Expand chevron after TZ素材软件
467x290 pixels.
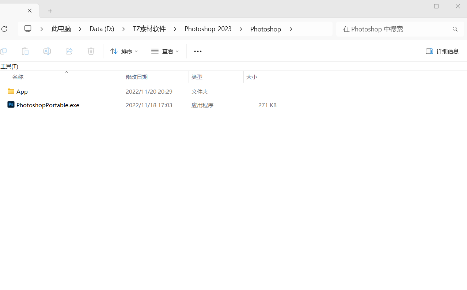[x=175, y=29]
